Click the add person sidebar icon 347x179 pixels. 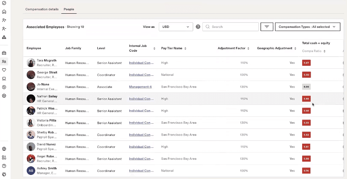click(4, 20)
